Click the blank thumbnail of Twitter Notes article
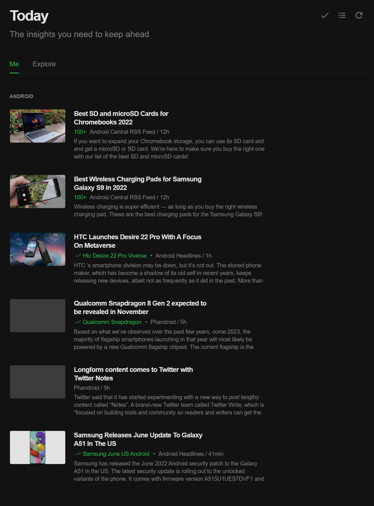Screen dimensions: 374x506 pos(37,382)
